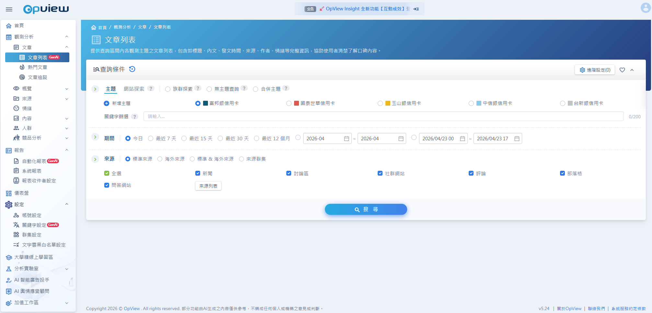Image resolution: width=652 pixels, height=313 pixels.
Task: Select the 最近 30 天 period radio
Action: pos(220,138)
